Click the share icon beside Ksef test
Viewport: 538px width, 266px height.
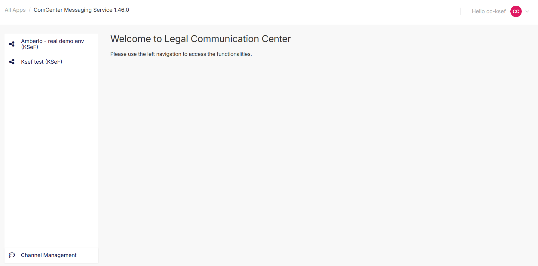point(12,62)
